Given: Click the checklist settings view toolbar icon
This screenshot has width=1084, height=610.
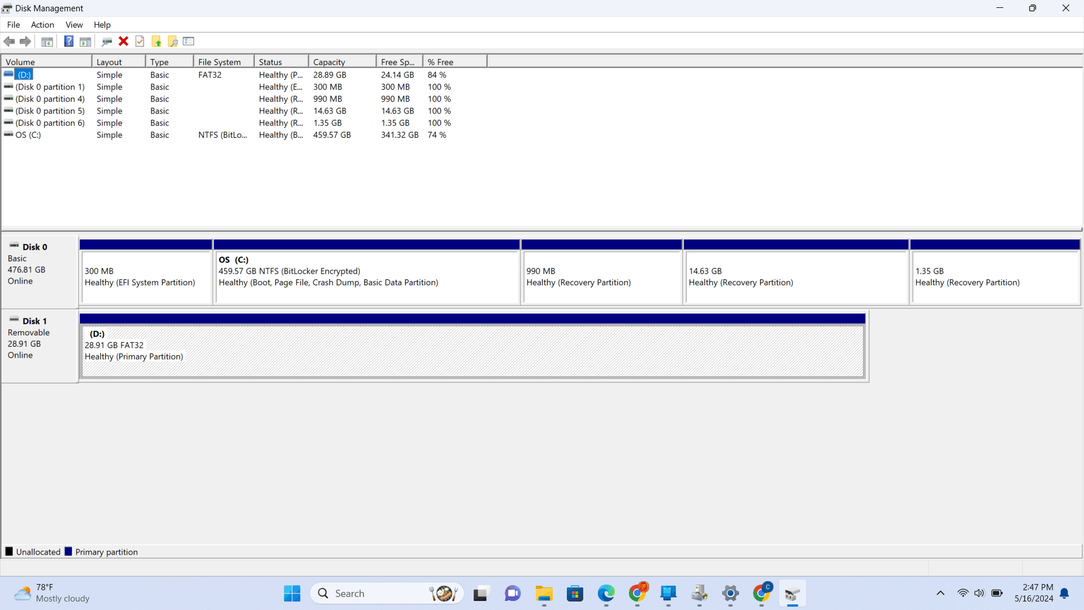Looking at the screenshot, I should click(x=189, y=41).
